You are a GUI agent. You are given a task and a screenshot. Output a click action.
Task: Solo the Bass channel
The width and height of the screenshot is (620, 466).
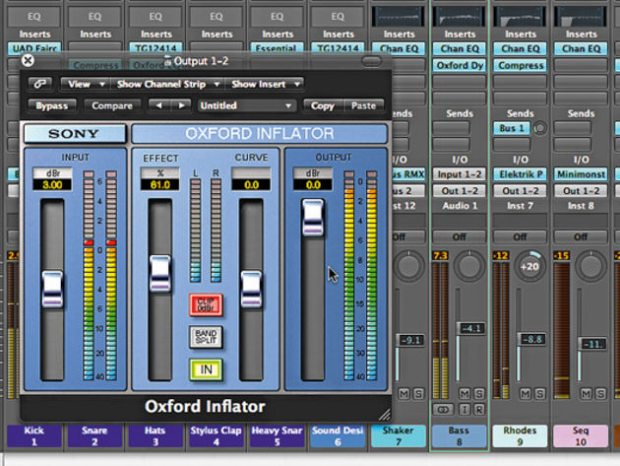pyautogui.click(x=479, y=393)
